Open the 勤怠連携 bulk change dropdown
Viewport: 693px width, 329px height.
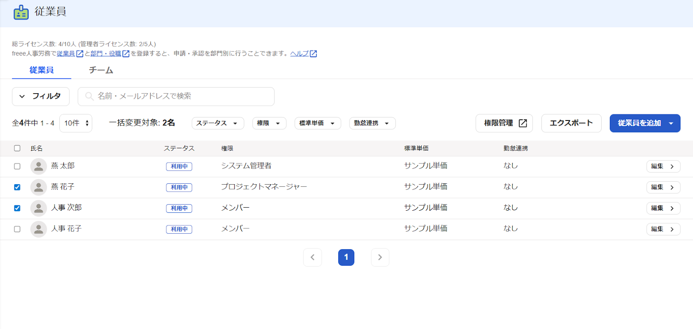[x=372, y=123]
